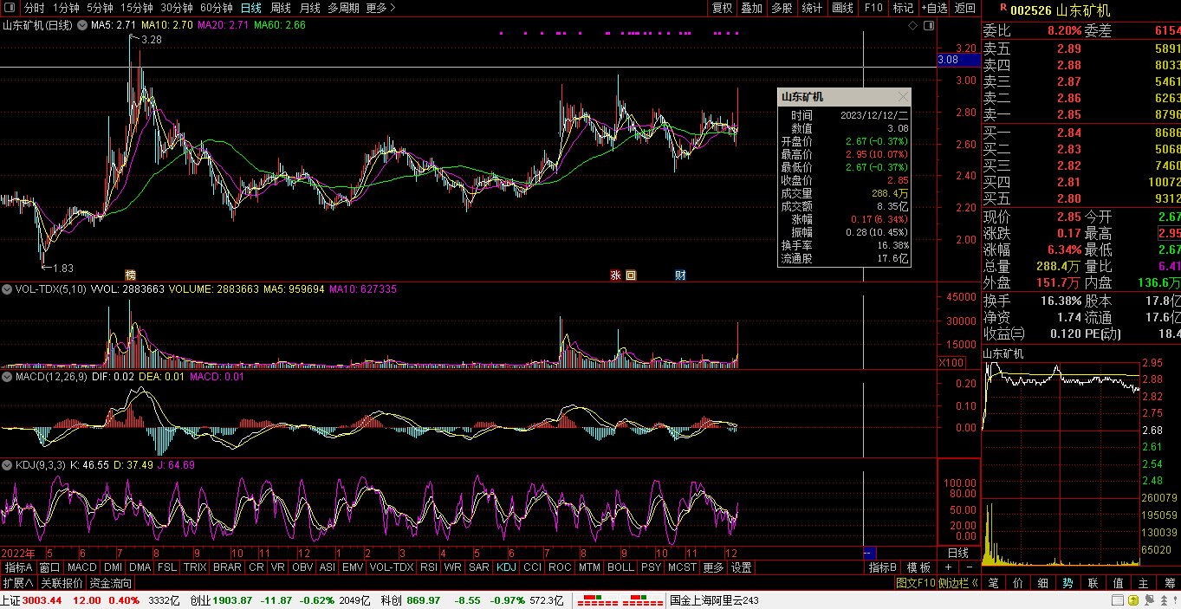Toggle 复权 price adjustment
1181x609 pixels.
[722, 8]
